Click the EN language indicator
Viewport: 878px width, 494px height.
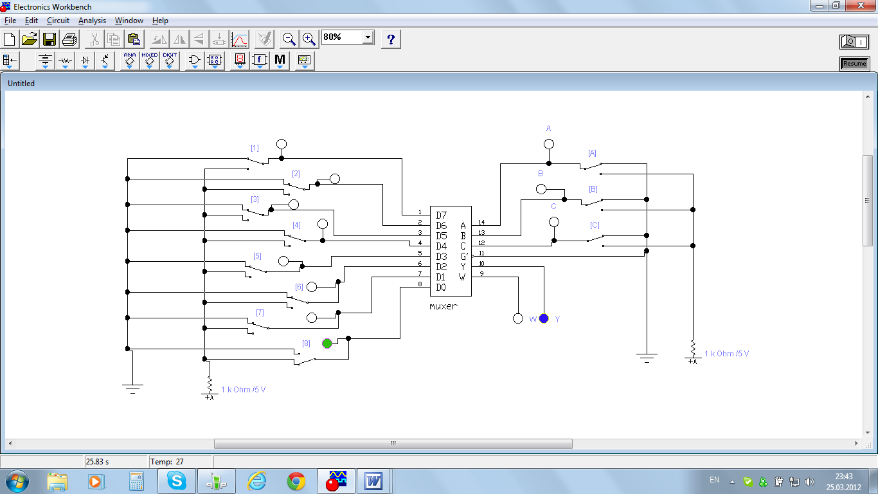point(714,480)
